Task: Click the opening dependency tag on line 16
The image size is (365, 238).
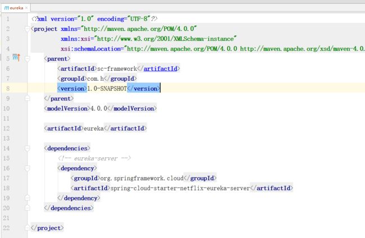Action: [77, 168]
